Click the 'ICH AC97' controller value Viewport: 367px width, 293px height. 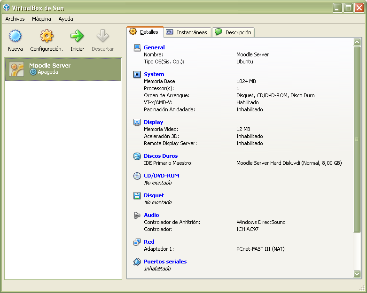point(247,229)
